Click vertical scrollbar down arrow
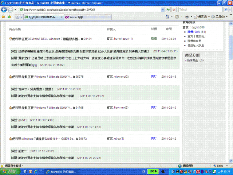 [230, 161]
